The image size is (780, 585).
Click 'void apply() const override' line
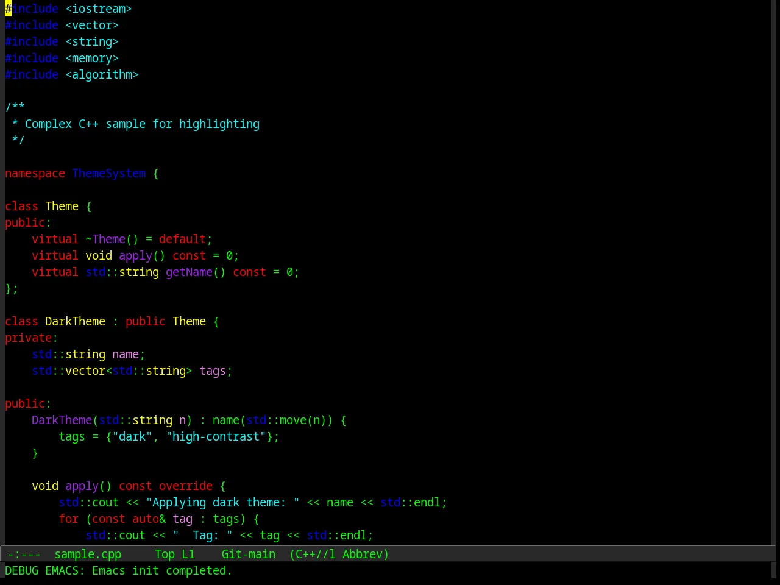pyautogui.click(x=129, y=486)
